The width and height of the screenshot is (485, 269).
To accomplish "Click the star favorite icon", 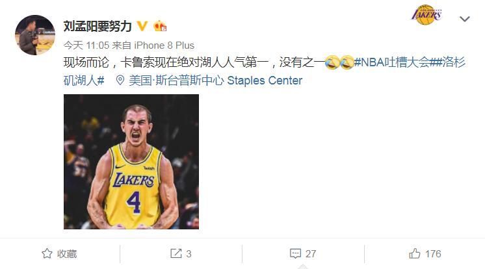I will 47,253.
